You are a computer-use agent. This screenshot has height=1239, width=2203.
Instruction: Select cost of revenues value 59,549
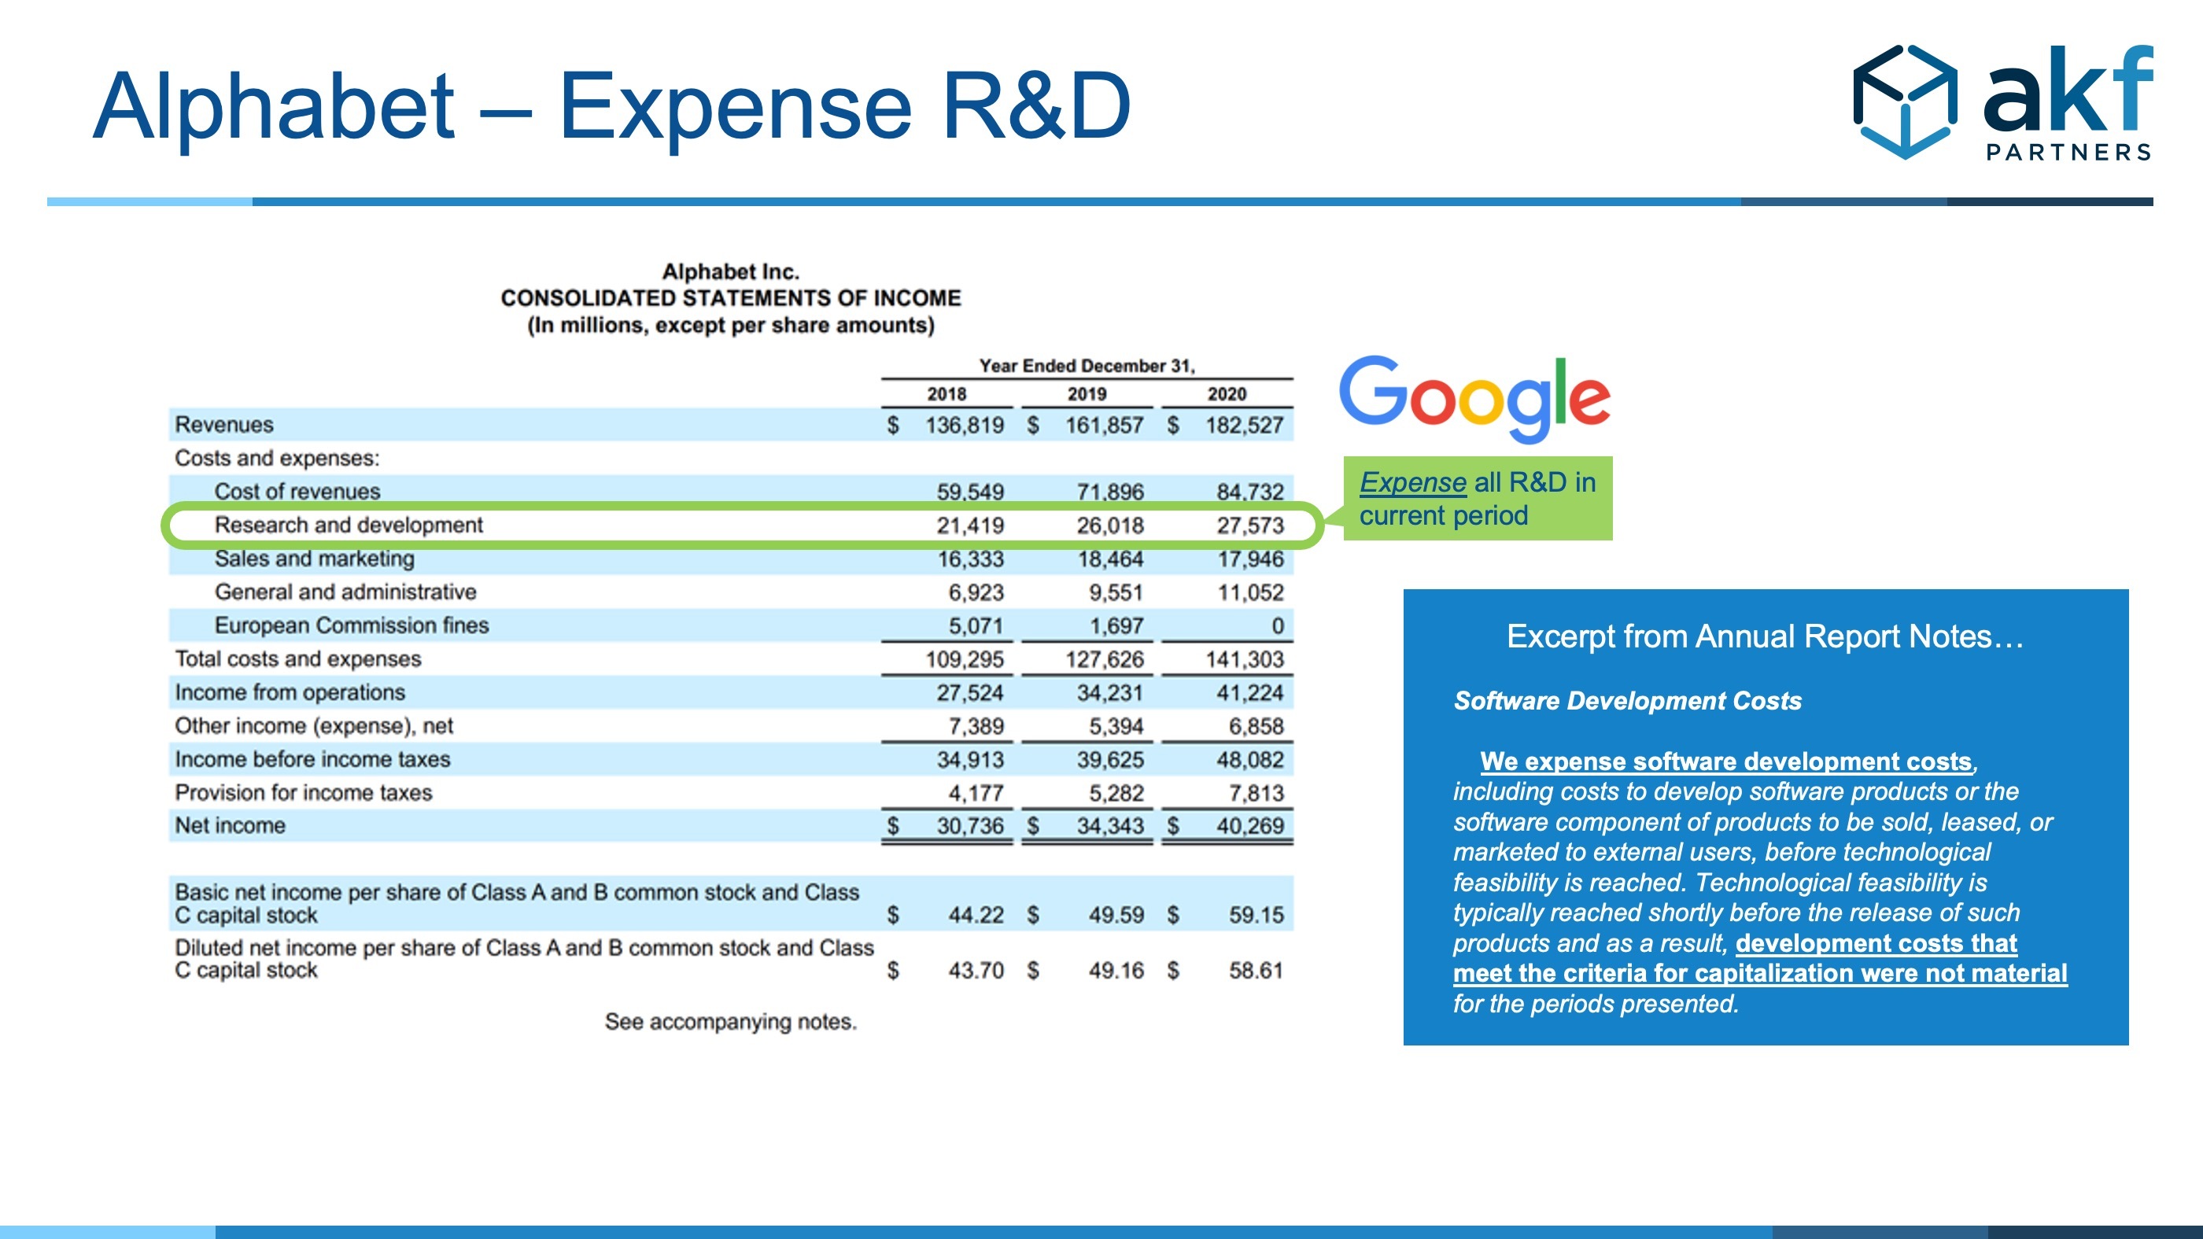tap(970, 492)
